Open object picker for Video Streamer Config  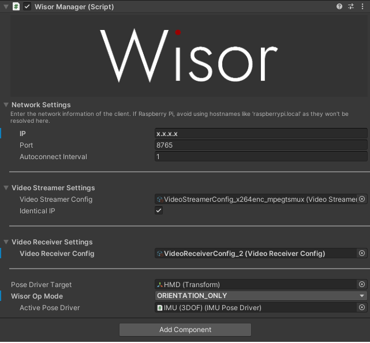(x=362, y=199)
